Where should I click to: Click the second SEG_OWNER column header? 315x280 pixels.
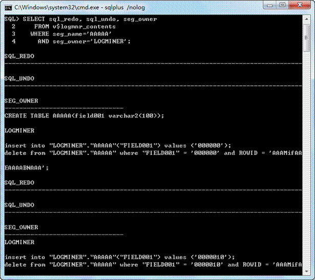21,227
